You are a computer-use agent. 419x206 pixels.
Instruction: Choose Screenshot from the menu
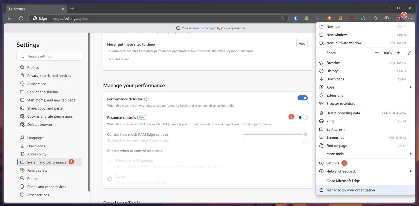coord(365,137)
